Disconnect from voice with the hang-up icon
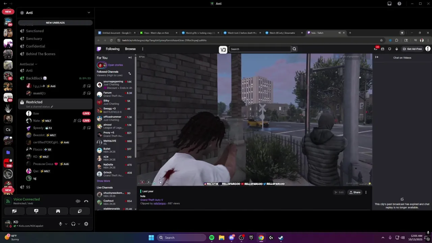The image size is (432, 243). (x=86, y=201)
